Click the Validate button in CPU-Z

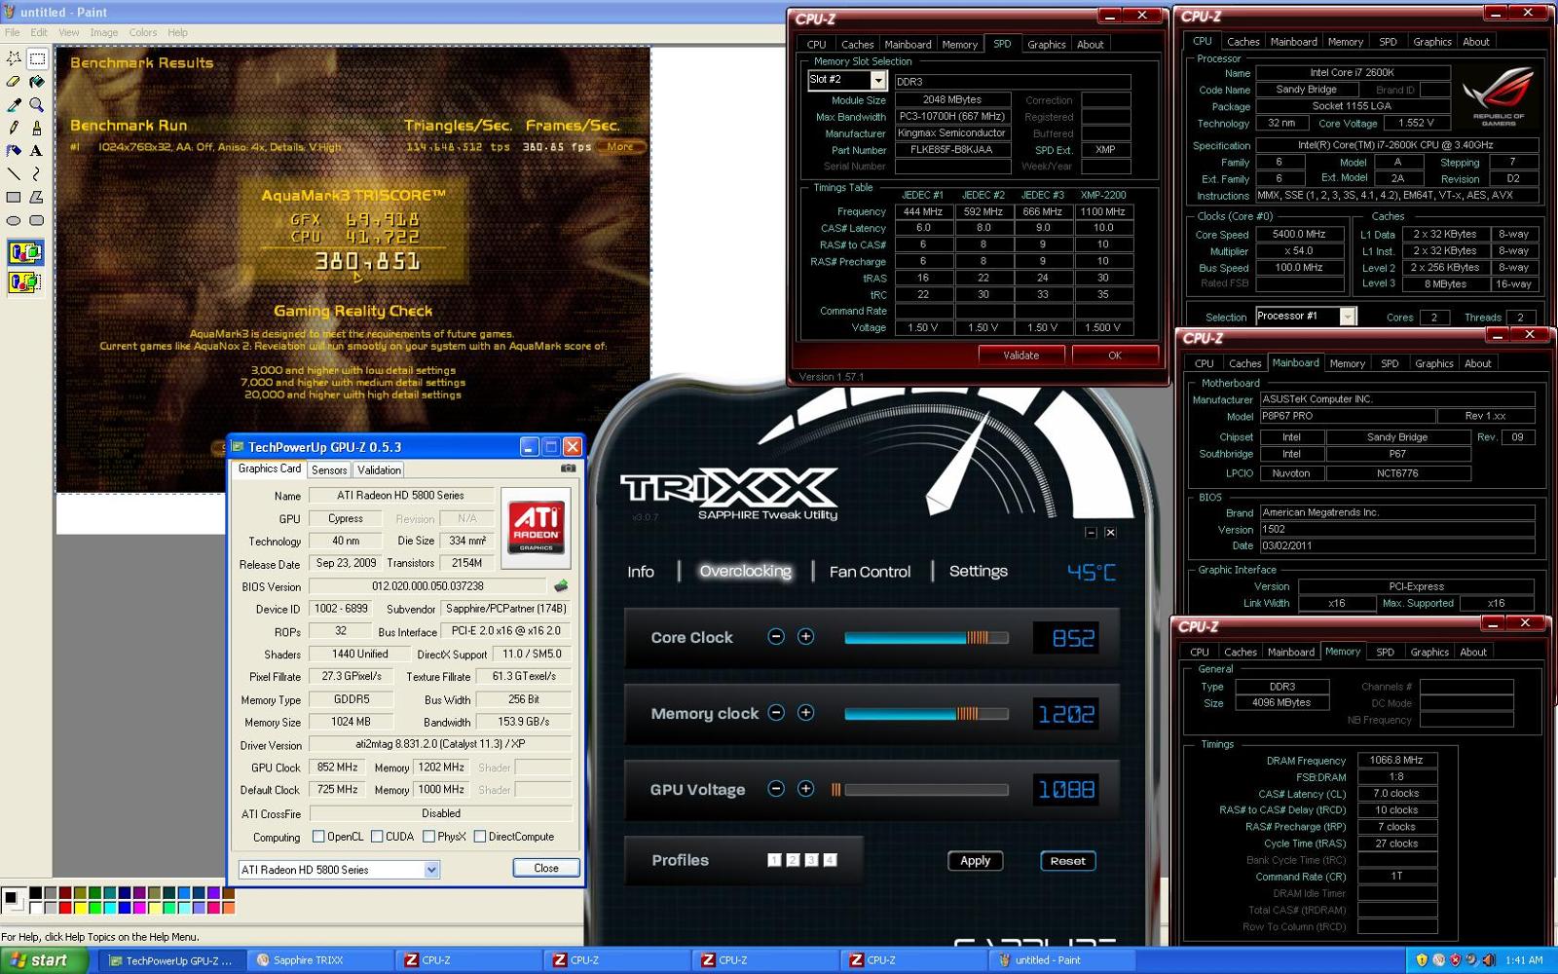click(1020, 356)
